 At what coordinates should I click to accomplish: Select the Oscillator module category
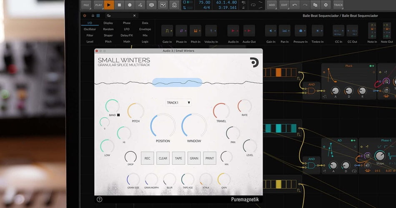click(x=90, y=29)
